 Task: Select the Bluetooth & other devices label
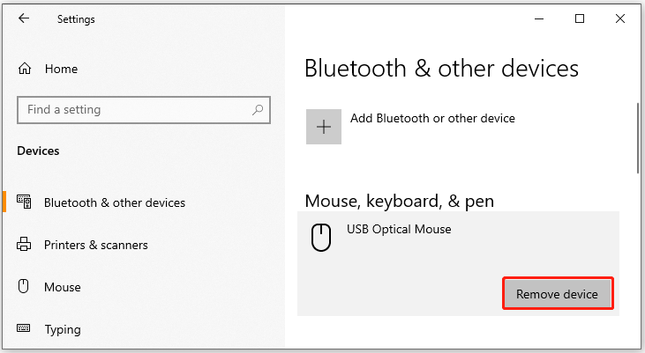[115, 202]
